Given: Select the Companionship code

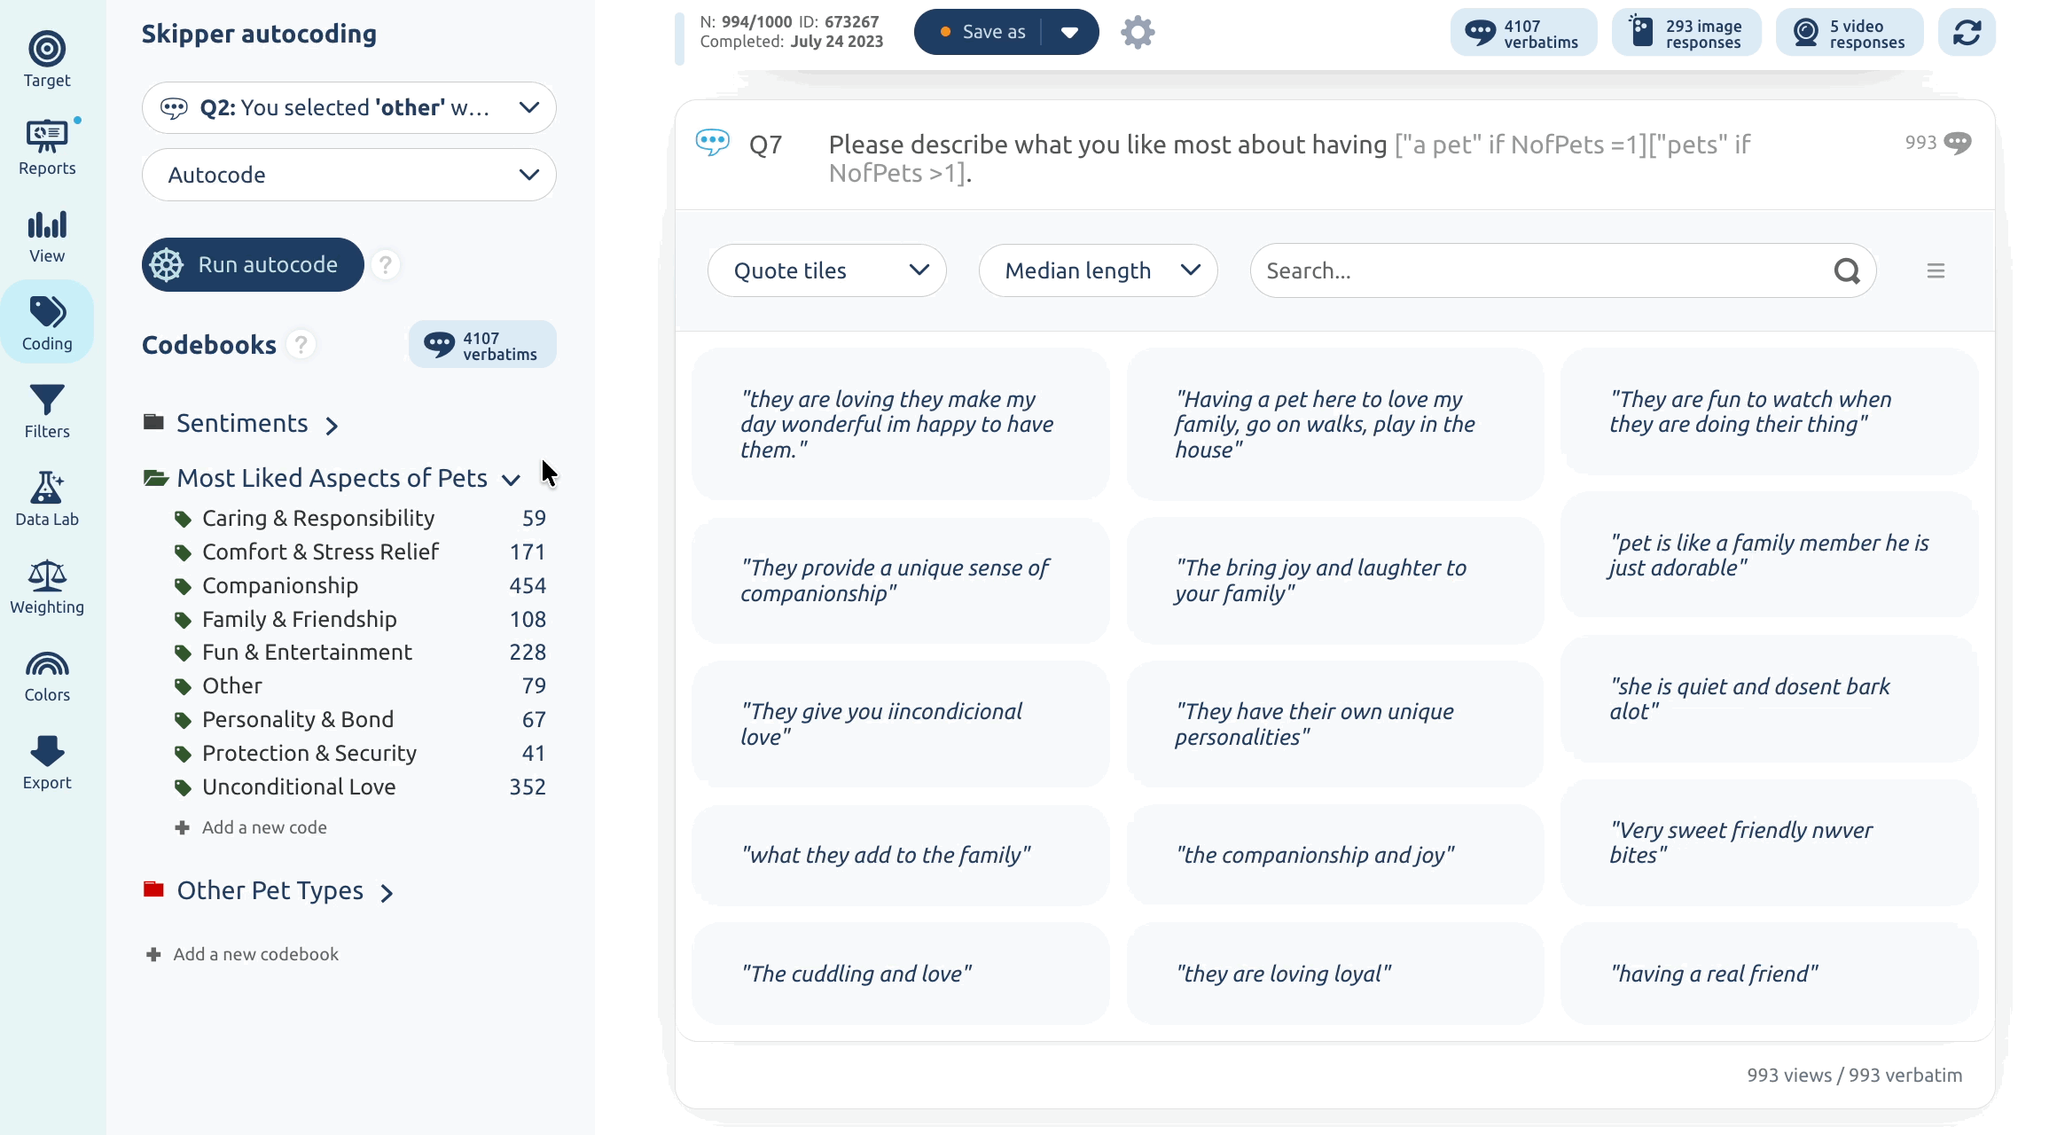Looking at the screenshot, I should [x=359, y=586].
